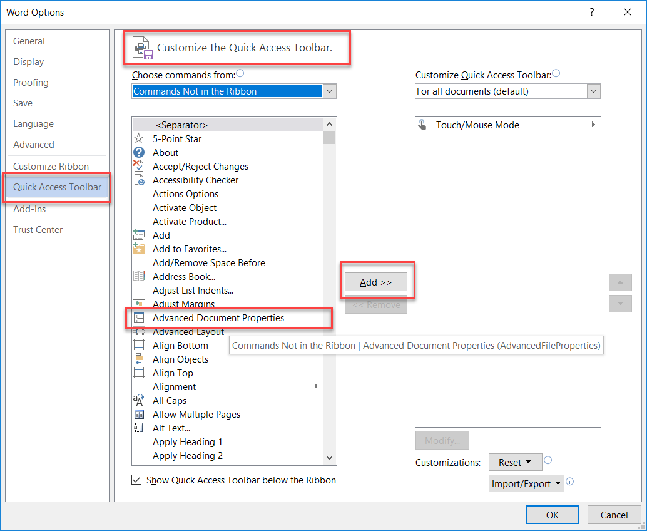647x531 pixels.
Task: Toggle Show Quick Access Toolbar below the Ribbon
Action: click(136, 480)
